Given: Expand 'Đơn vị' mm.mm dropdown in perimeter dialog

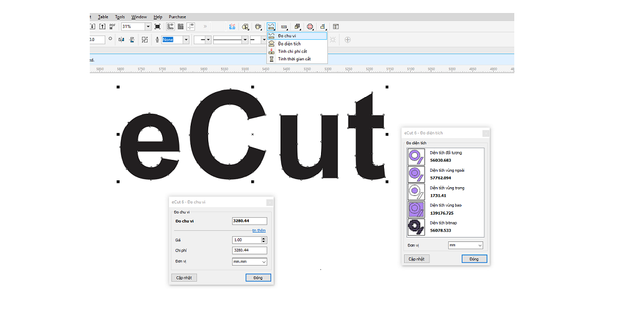Looking at the screenshot, I should 262,262.
